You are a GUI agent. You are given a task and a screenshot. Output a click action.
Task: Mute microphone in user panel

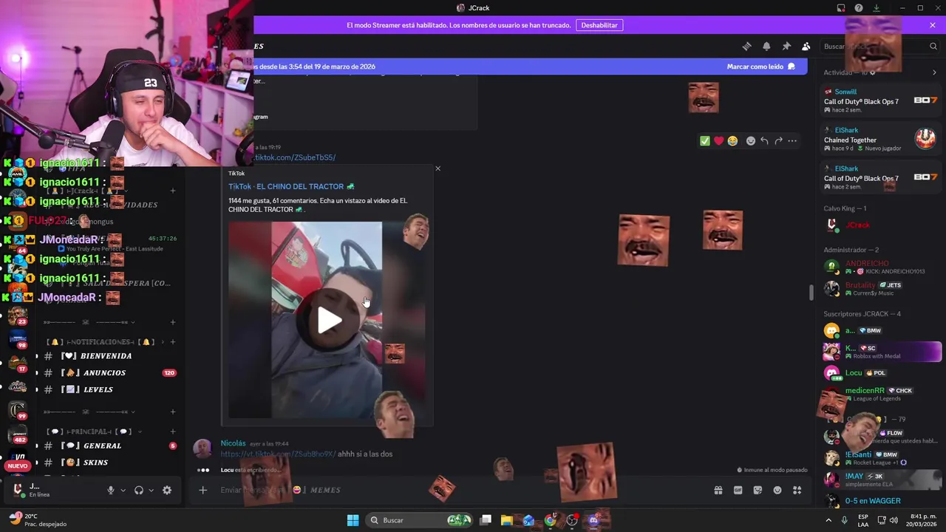(x=111, y=490)
